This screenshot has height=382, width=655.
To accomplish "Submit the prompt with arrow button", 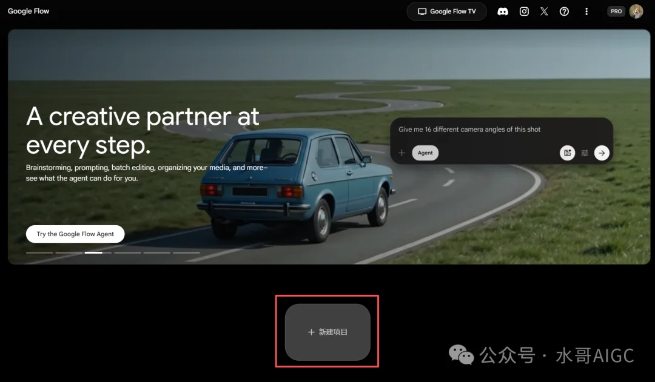I will tap(602, 153).
